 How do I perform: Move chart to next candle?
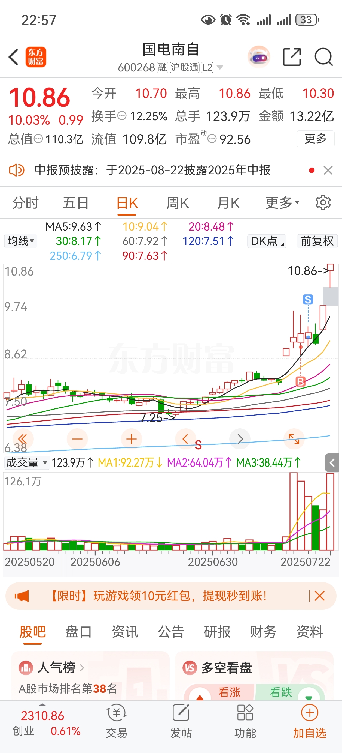point(240,439)
